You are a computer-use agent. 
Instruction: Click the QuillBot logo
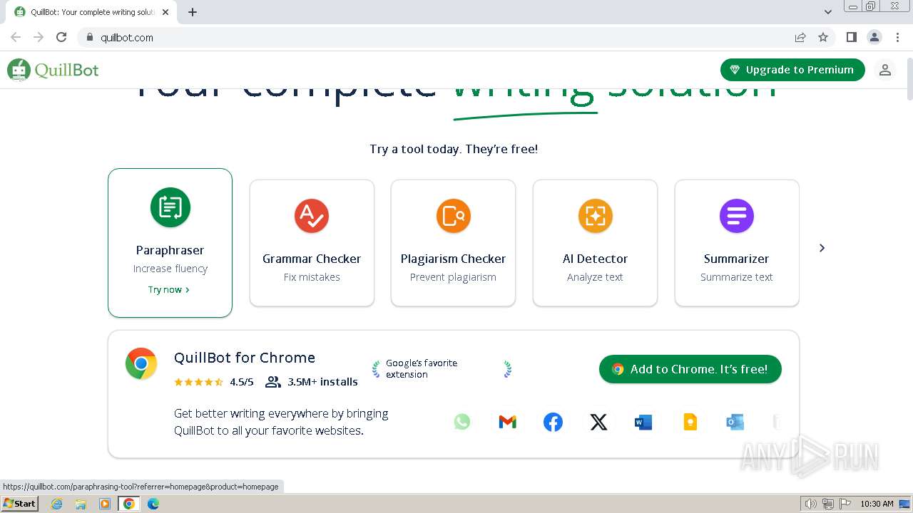tap(53, 70)
